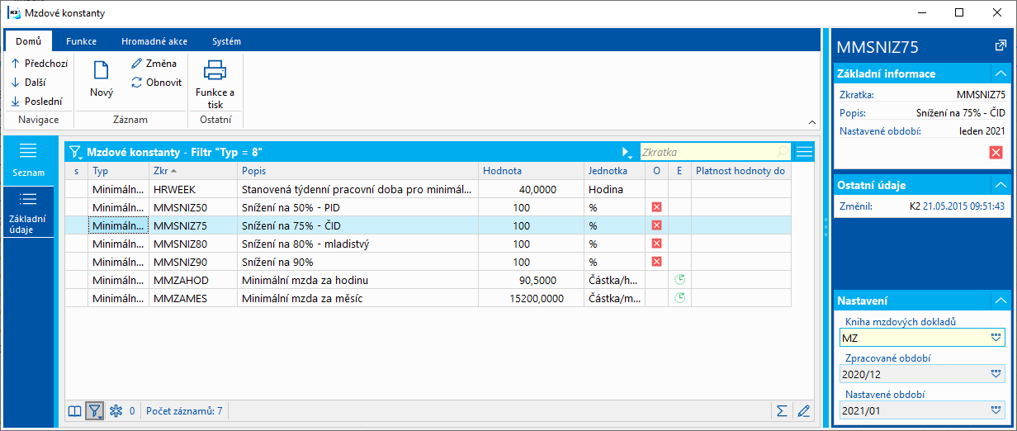Open the Systém ribbon tab
The width and height of the screenshot is (1017, 431).
coord(226,41)
